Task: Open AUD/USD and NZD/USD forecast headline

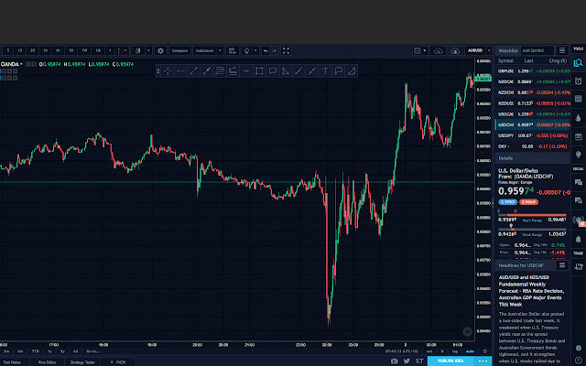Action: point(531,291)
